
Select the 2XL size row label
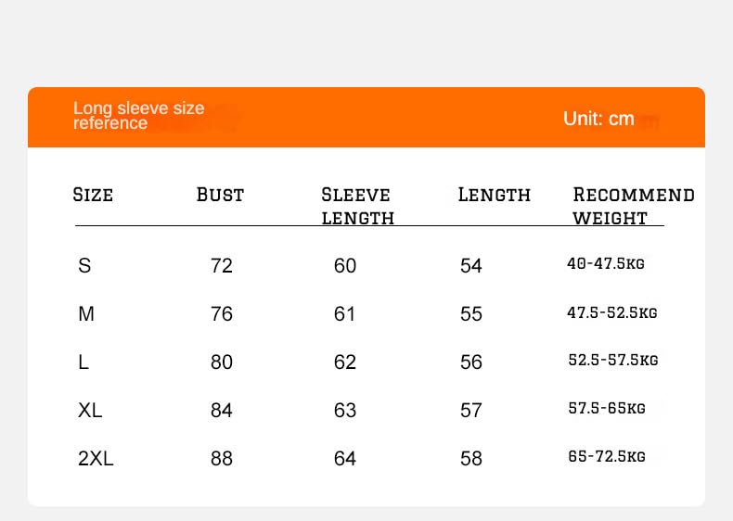96,458
